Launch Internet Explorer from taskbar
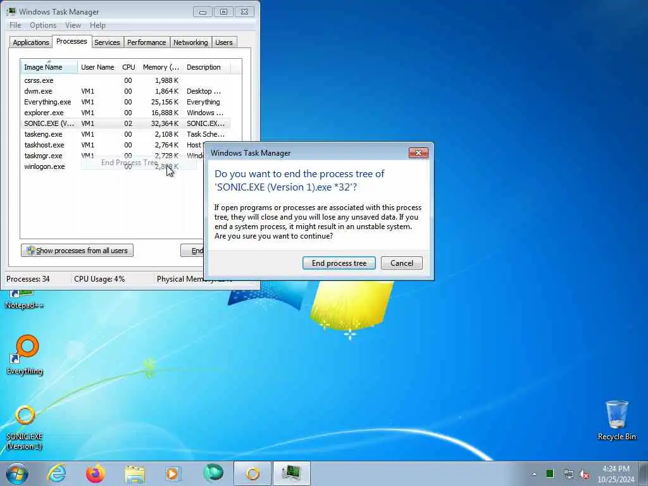 pos(56,473)
